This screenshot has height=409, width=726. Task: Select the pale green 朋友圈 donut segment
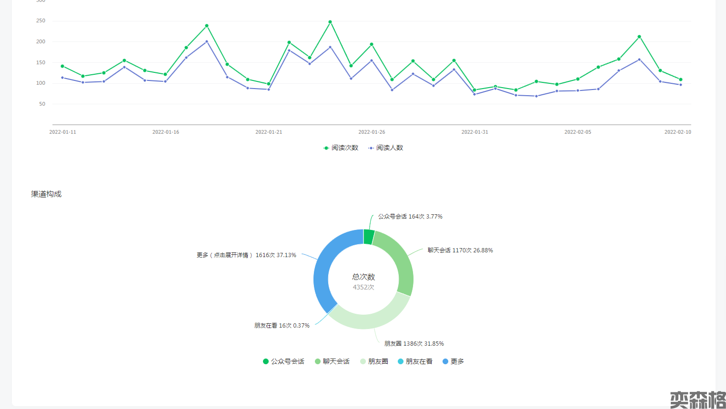(x=372, y=319)
